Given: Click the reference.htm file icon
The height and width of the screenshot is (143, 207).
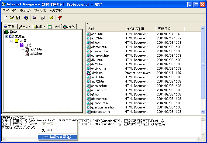Looking at the screenshot, I should pyautogui.click(x=88, y=112).
